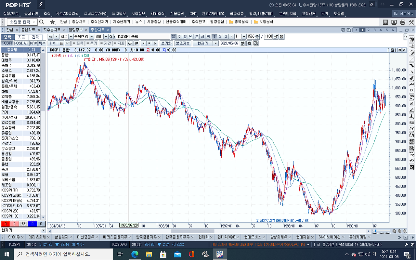Open the 세로메뉴 button

coord(404,14)
